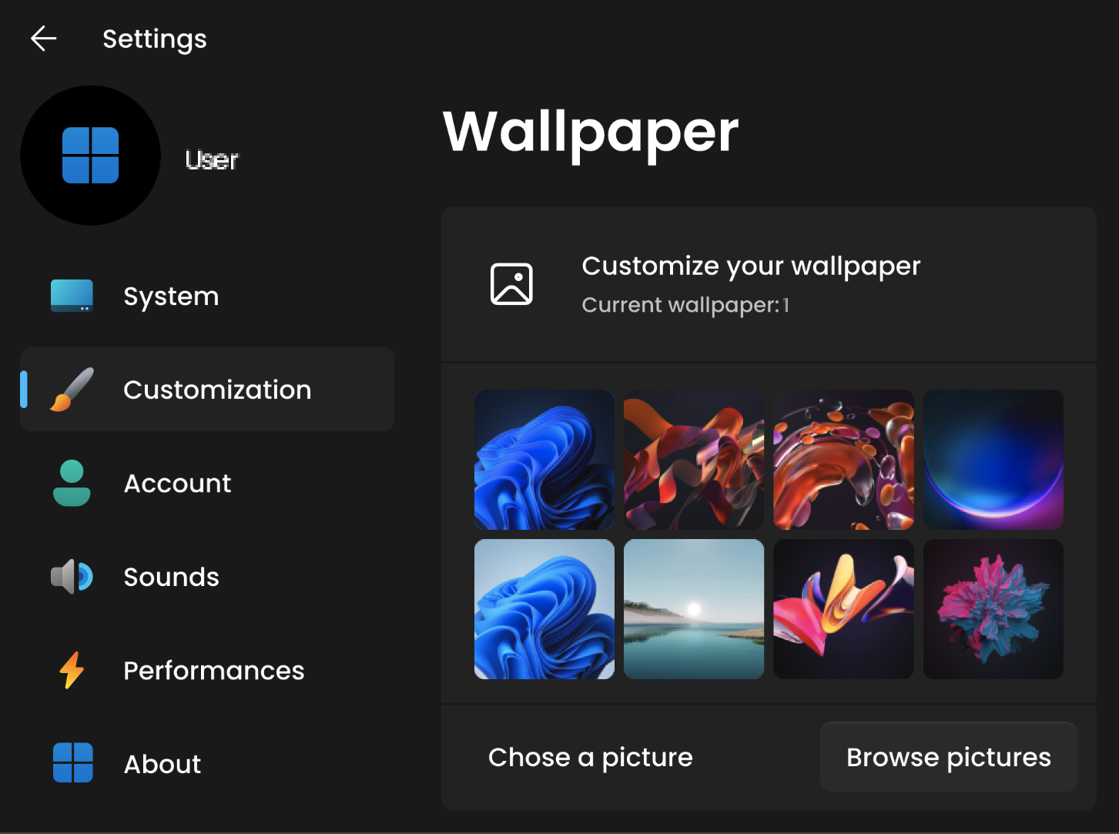Click the Sounds speaker icon
This screenshot has height=834, width=1119.
coord(72,577)
